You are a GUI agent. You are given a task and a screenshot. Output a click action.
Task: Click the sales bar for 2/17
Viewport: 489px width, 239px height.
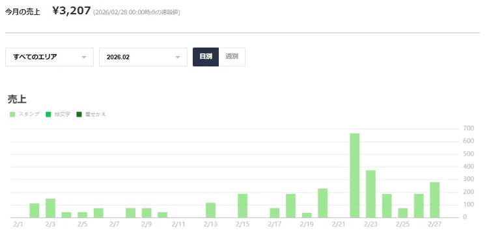coord(275,213)
